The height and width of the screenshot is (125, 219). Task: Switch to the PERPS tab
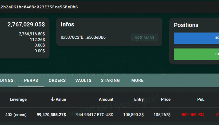coord(31,81)
